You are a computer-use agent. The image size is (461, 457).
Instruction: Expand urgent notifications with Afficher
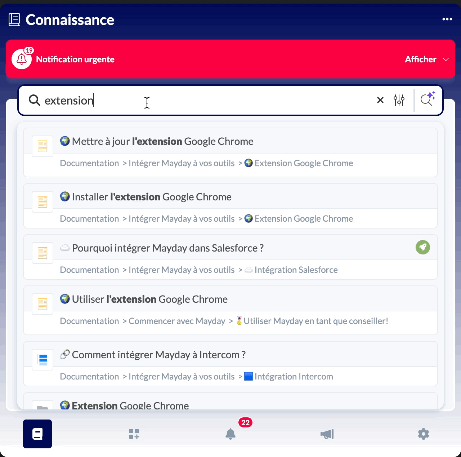coord(420,59)
